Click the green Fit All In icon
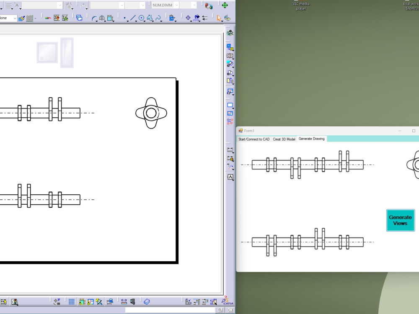This screenshot has width=419, height=314. tap(225, 5)
